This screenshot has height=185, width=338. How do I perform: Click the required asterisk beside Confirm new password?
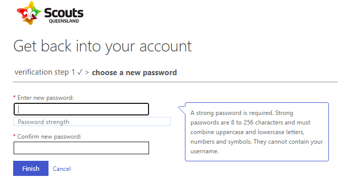[15, 136]
